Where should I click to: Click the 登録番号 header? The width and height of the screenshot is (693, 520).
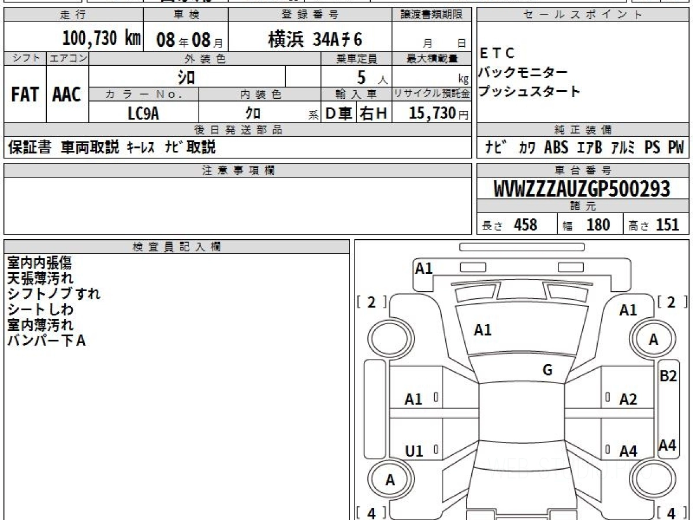[x=310, y=15]
